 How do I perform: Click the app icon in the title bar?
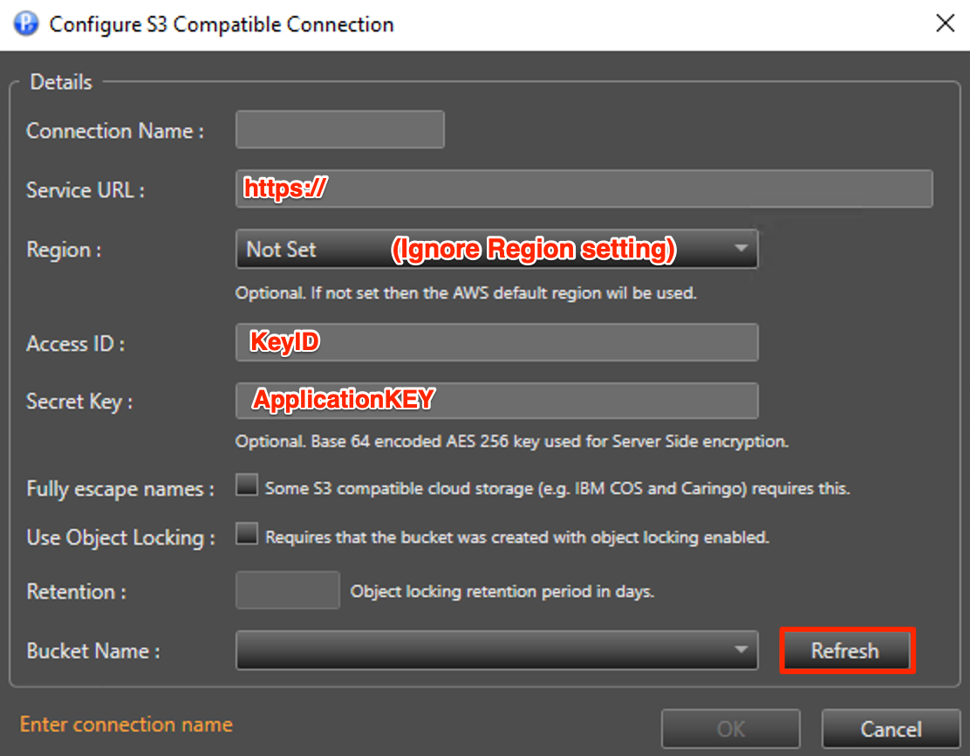pos(26,24)
